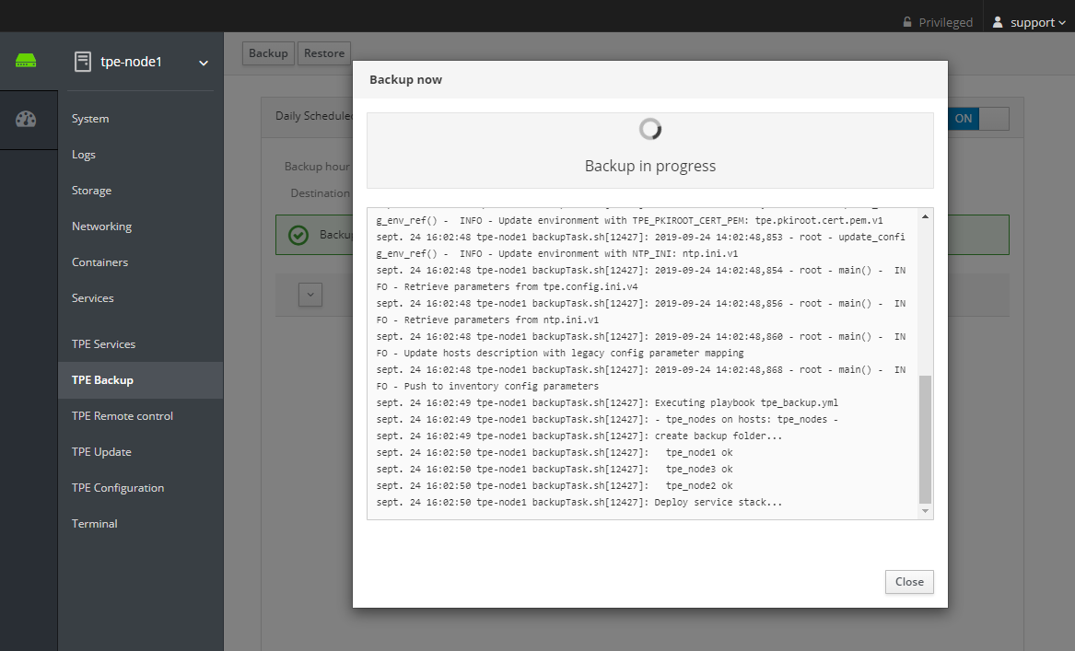The height and width of the screenshot is (651, 1075).
Task: Click the Backup button at top
Action: click(268, 53)
